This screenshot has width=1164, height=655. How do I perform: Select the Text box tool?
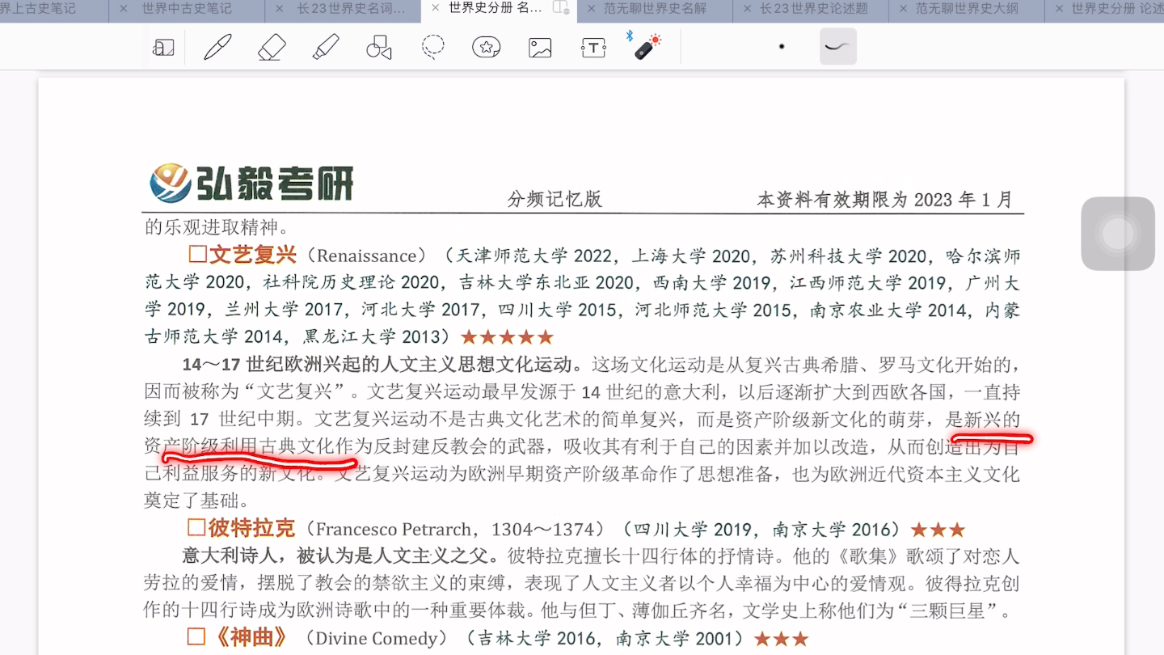coord(593,48)
